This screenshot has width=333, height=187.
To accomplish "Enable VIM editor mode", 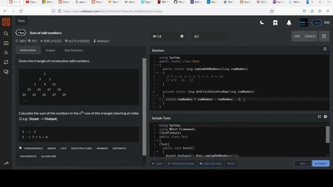I will [x=297, y=36].
